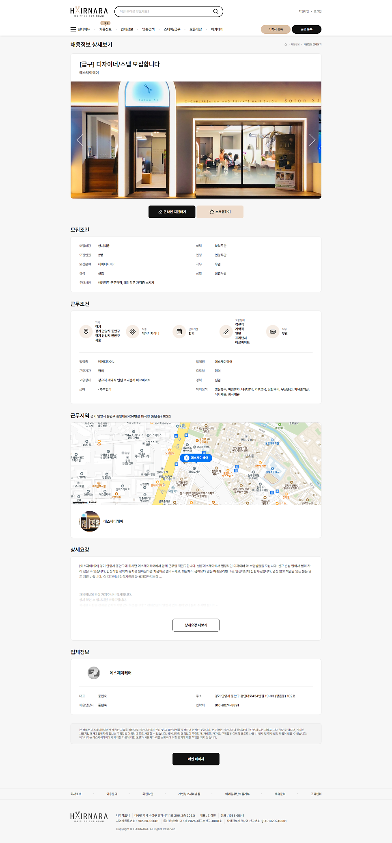
Task: Click the 이용문의 footer link
Action: point(112,794)
